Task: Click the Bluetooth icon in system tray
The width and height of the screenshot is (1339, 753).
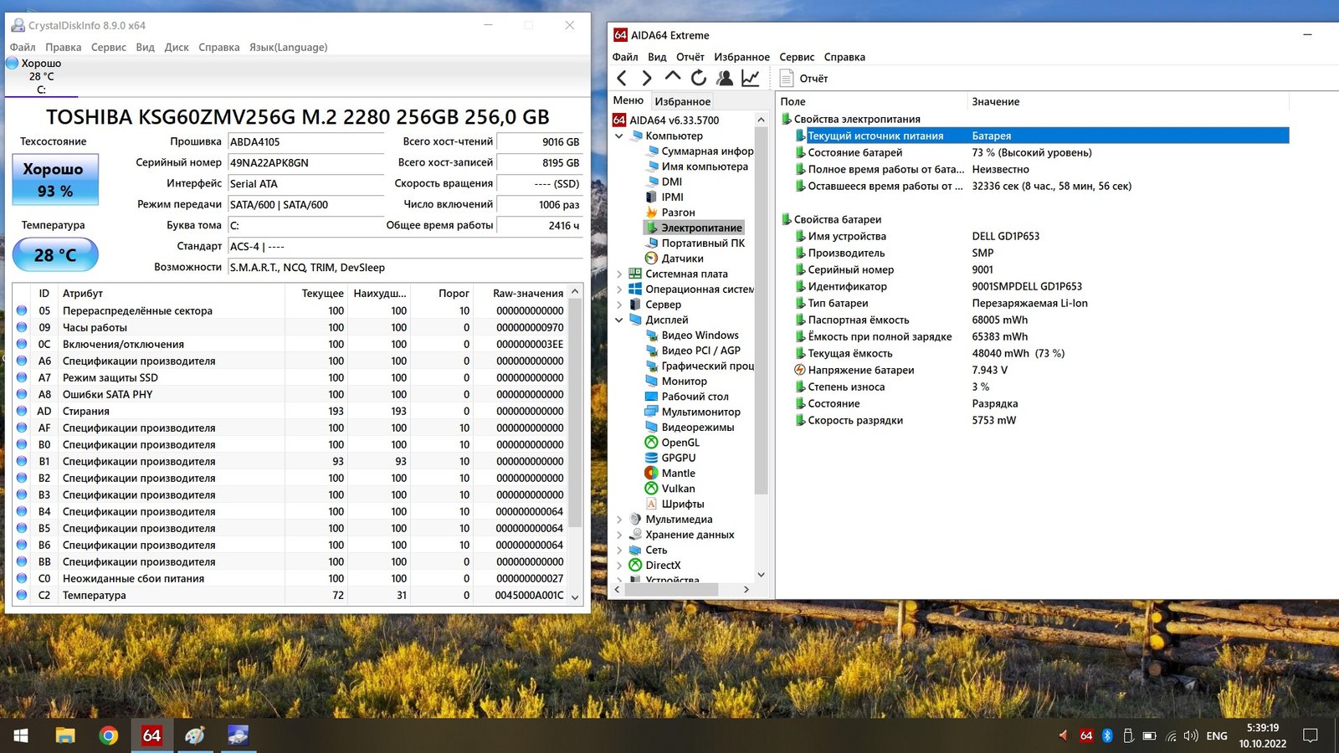Action: click(1107, 735)
